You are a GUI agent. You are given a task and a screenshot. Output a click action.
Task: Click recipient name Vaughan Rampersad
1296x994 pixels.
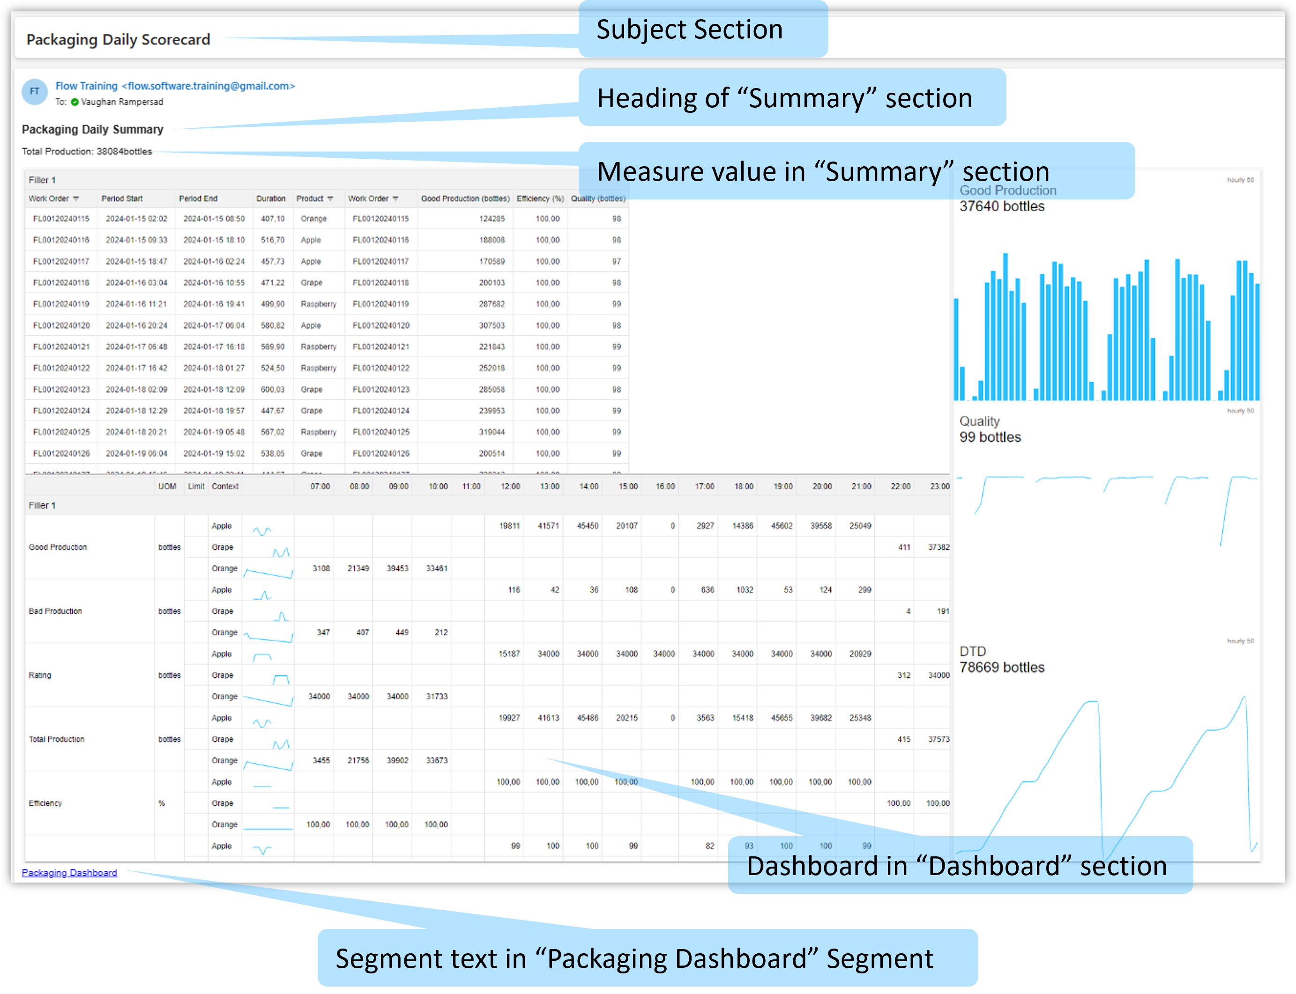point(122,102)
